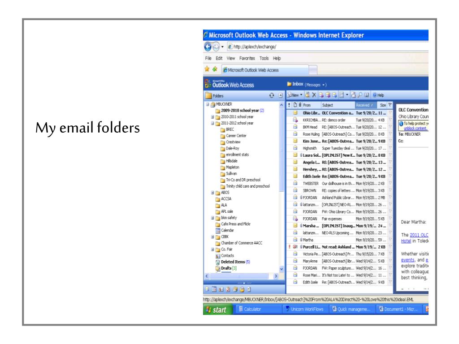Open Public Folders shortcut icon in bottom bar
Image resolution: width=459 pixels, height=344 pixels.
(235, 289)
